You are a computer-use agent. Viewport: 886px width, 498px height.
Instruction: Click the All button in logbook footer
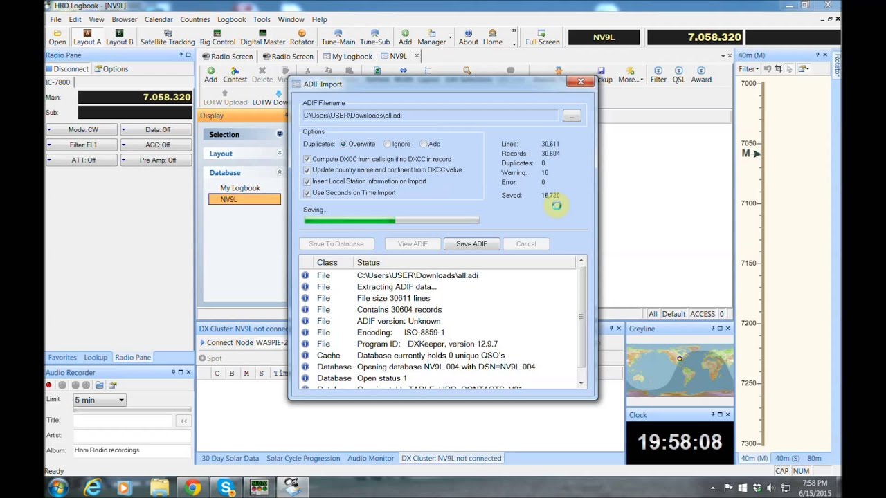(x=653, y=314)
